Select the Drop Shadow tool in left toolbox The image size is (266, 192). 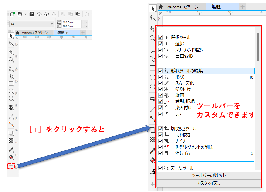pos(11,133)
